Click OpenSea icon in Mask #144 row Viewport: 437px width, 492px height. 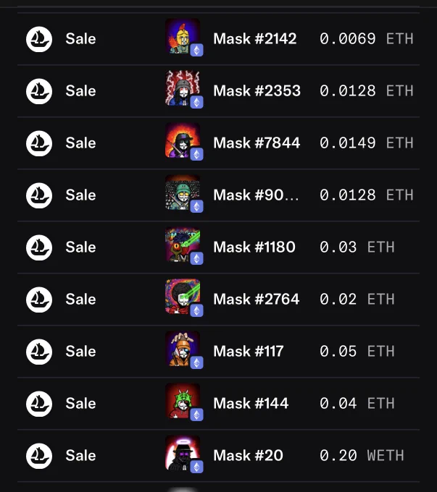[39, 404]
